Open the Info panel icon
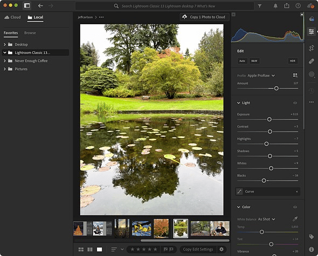Image resolution: width=318 pixels, height=256 pixels. [312, 250]
